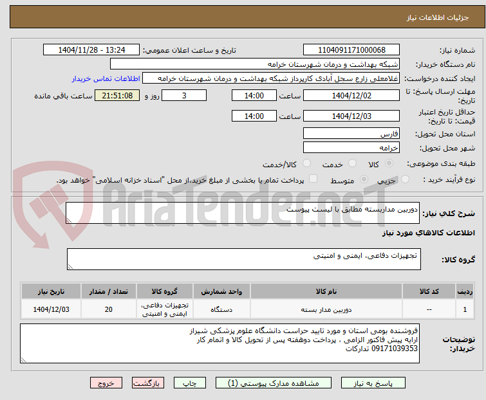Viewport: 486px width, 400px height.
Task: Click the remaining days field '3'
Action: tap(184, 95)
